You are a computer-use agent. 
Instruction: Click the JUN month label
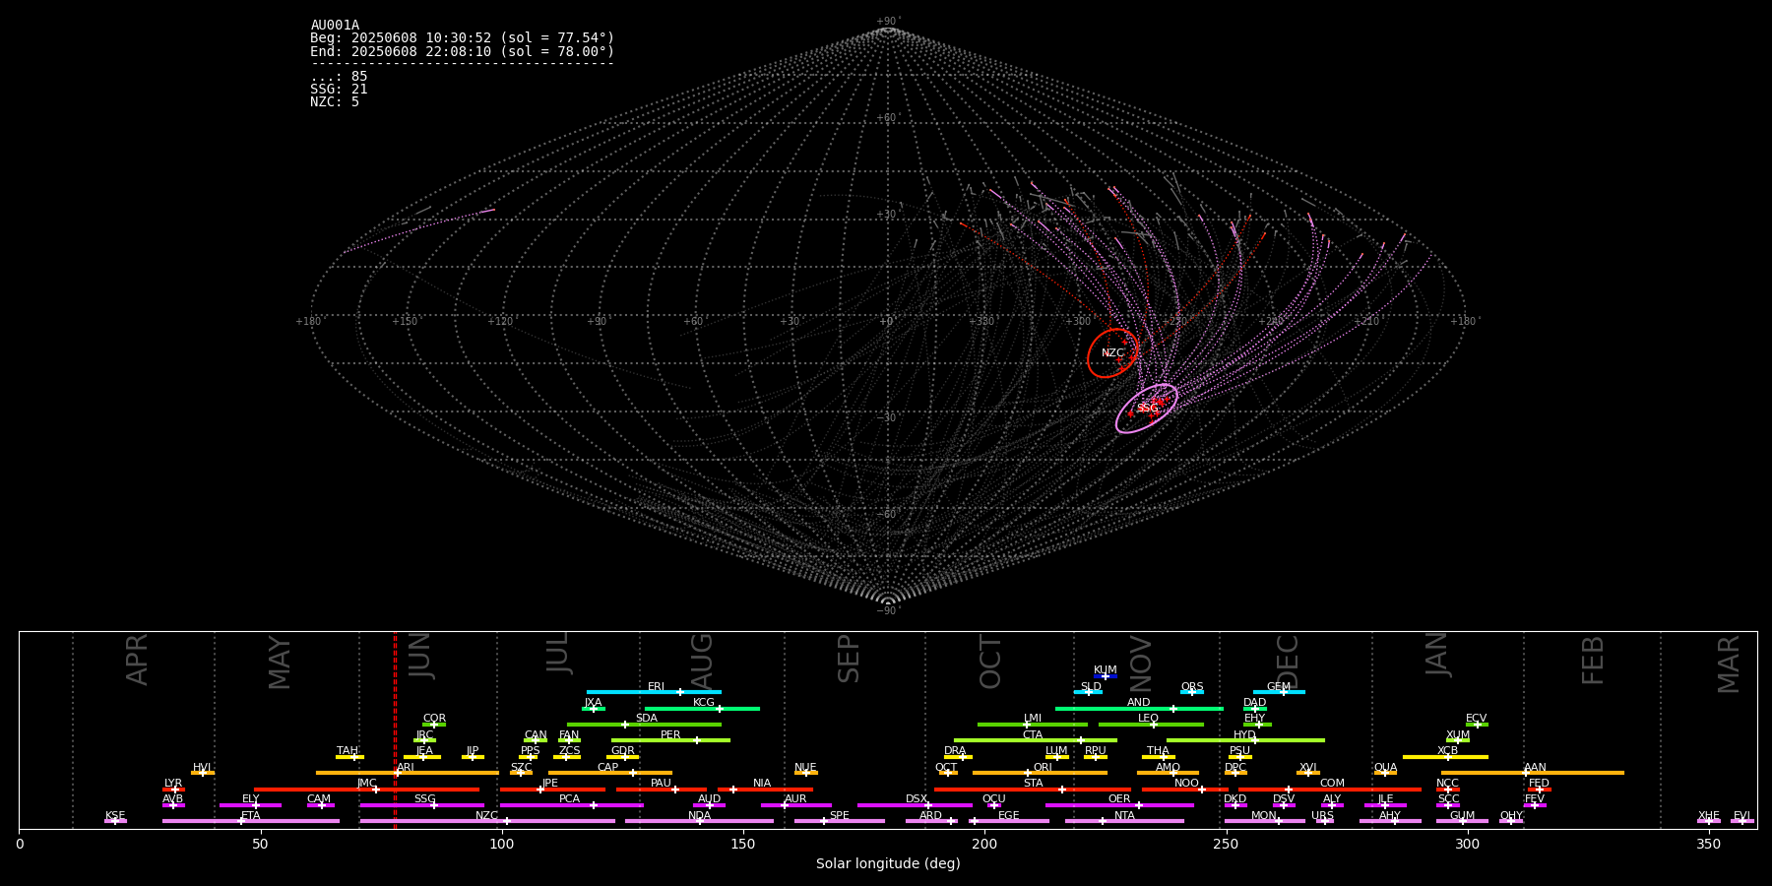click(x=419, y=656)
